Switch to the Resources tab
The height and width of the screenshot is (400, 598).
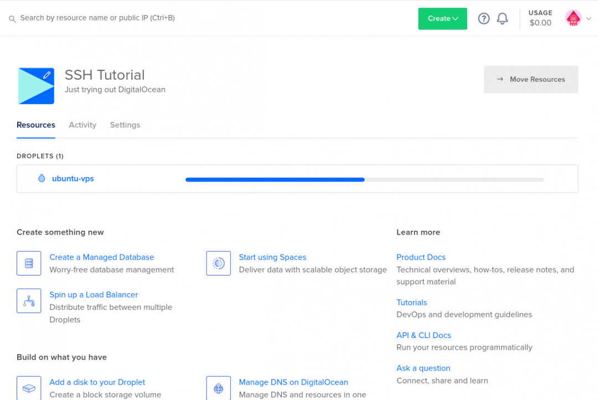(36, 125)
